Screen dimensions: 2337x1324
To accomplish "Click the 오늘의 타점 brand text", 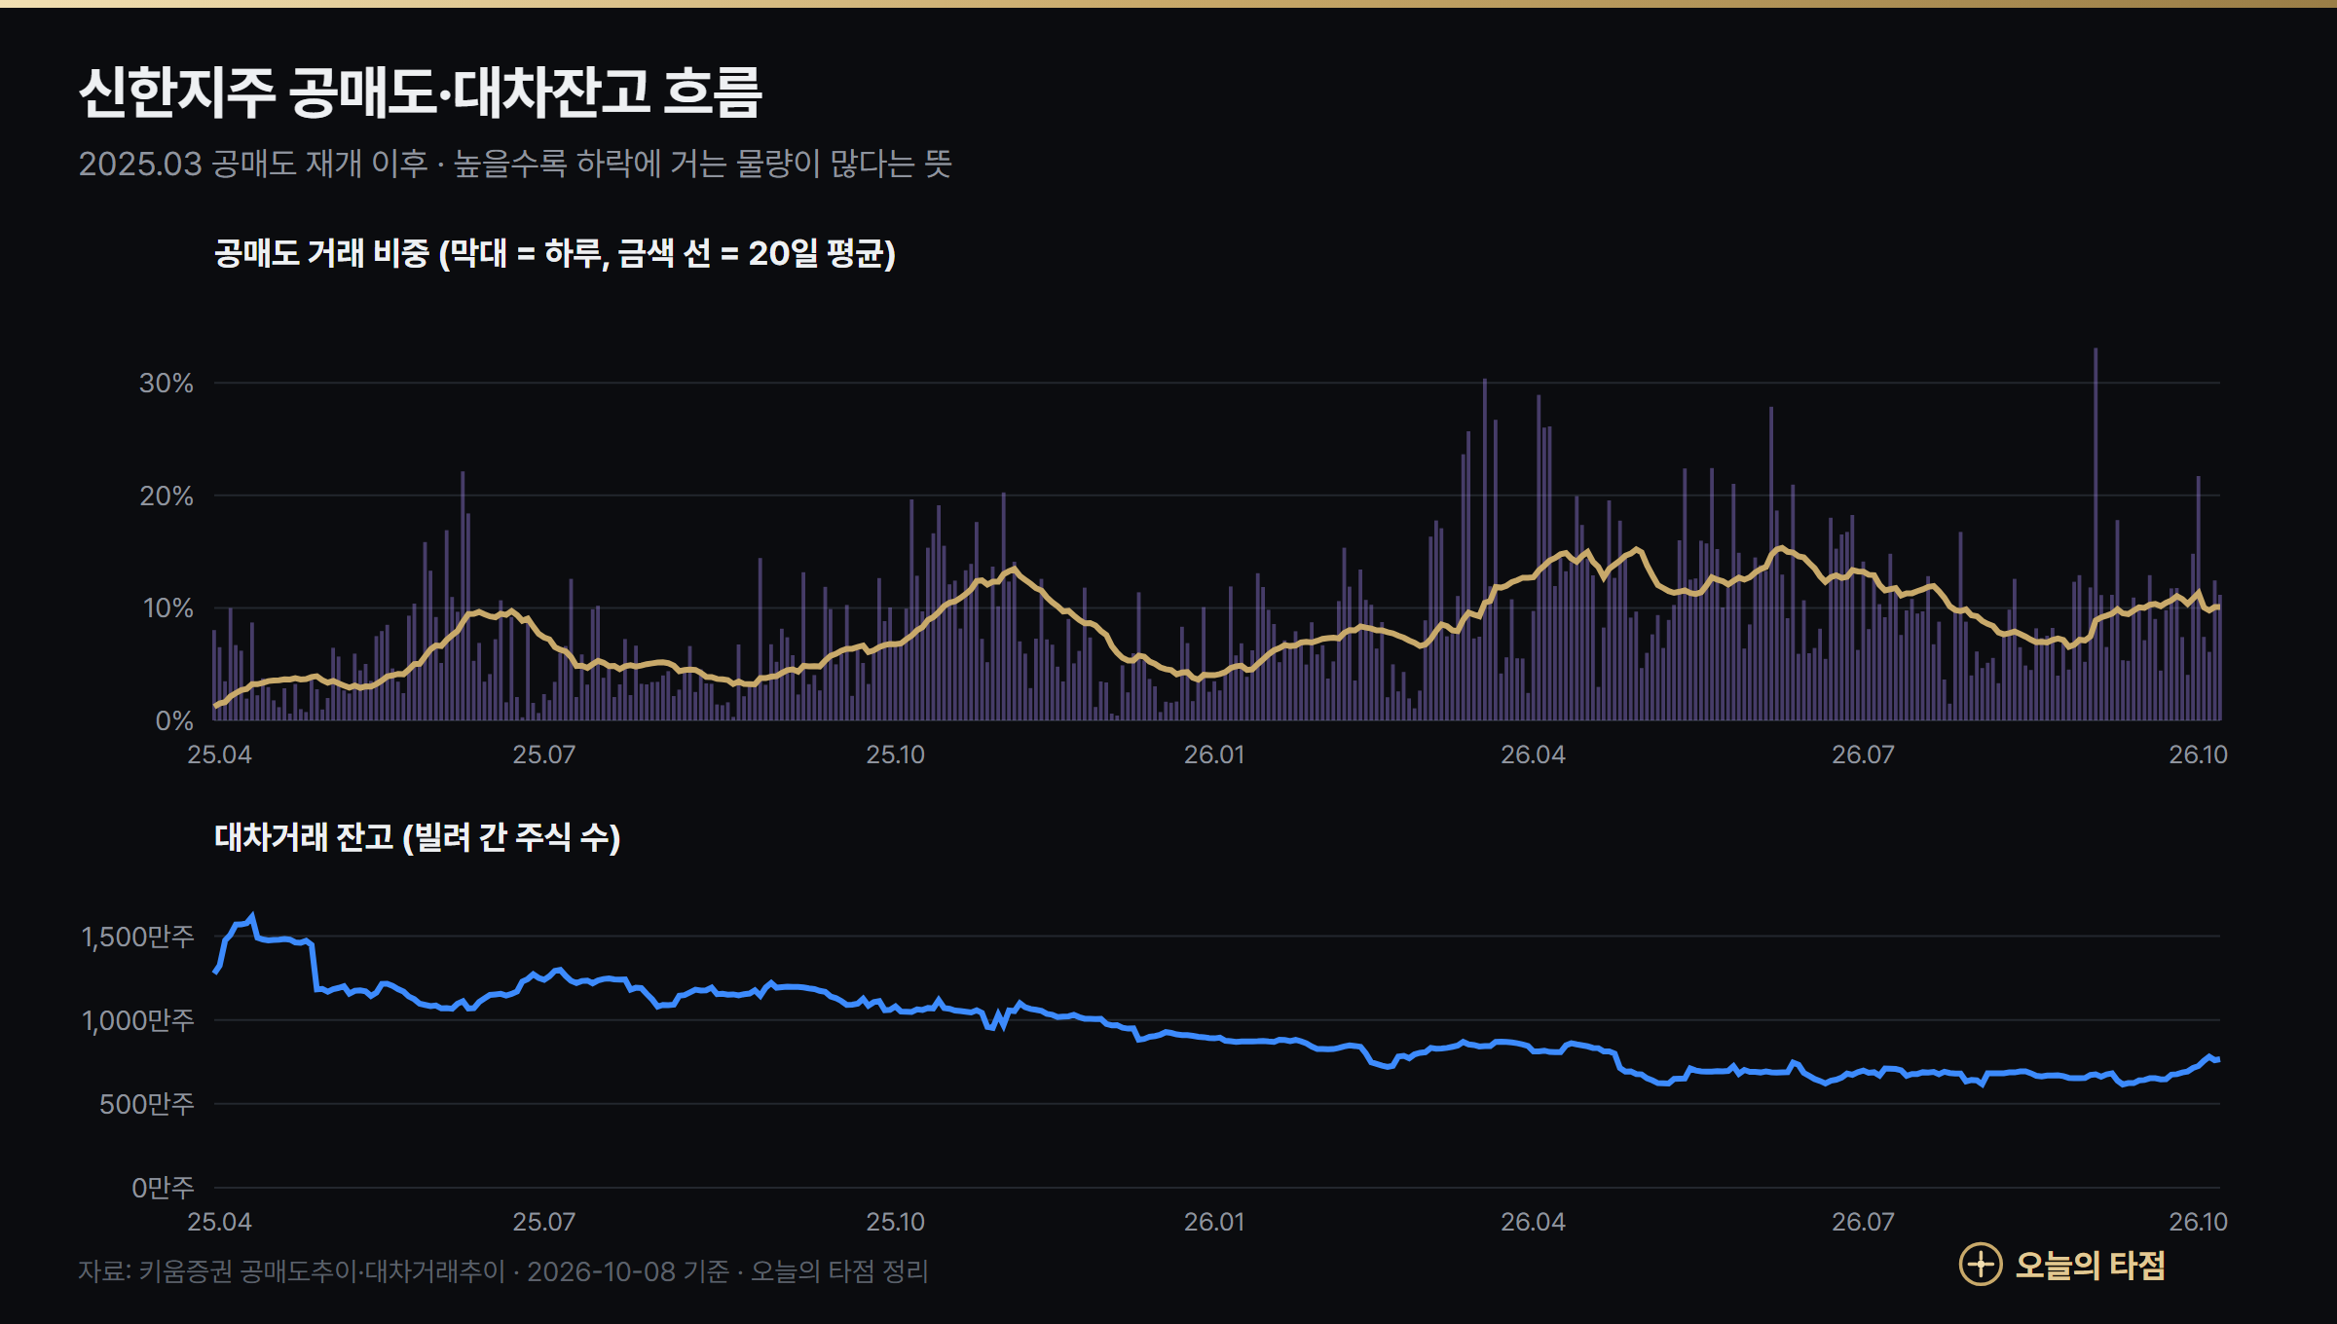I will [x=2090, y=1265].
